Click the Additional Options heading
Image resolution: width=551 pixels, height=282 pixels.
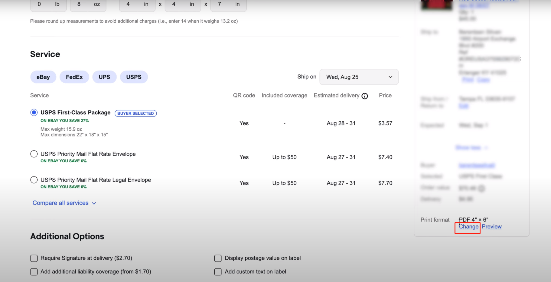click(67, 236)
